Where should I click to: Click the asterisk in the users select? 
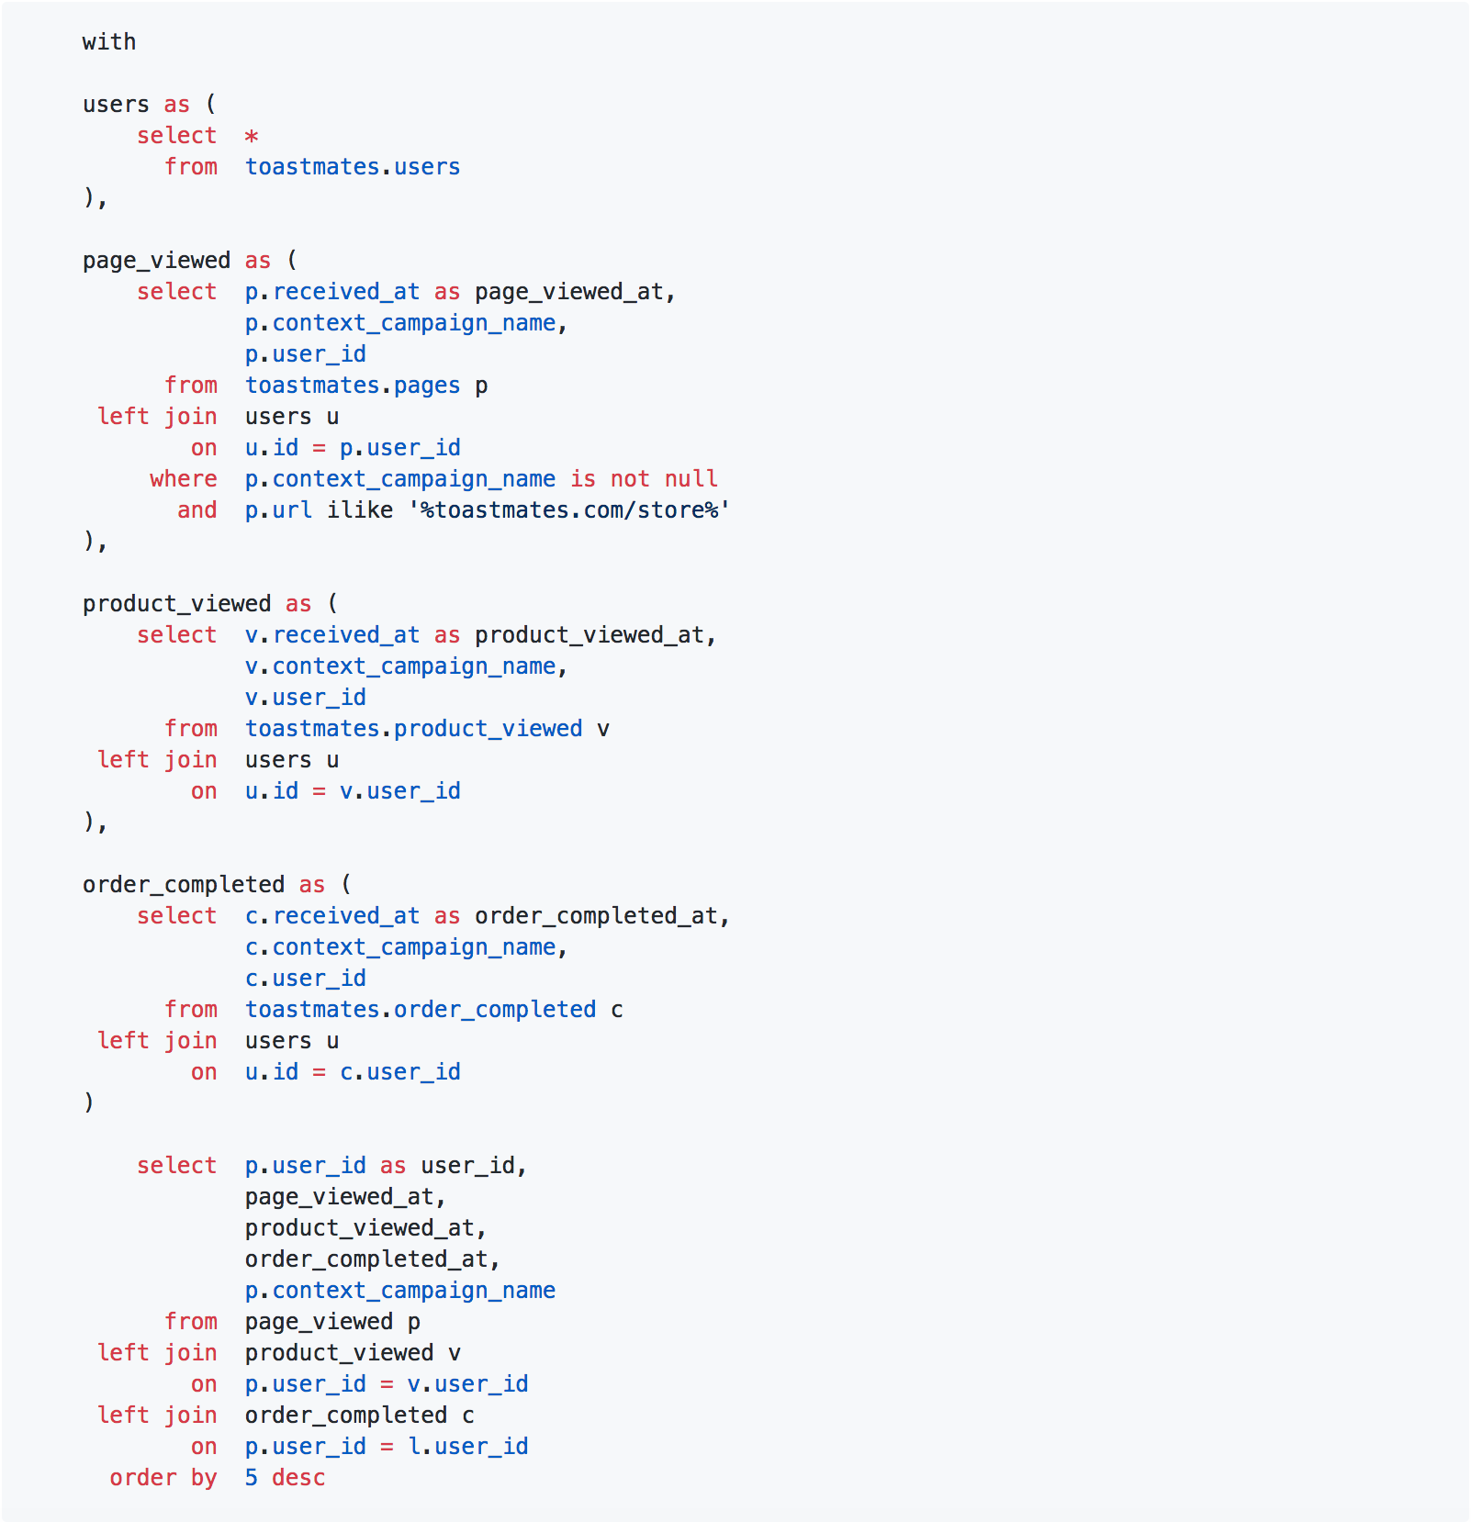click(252, 137)
